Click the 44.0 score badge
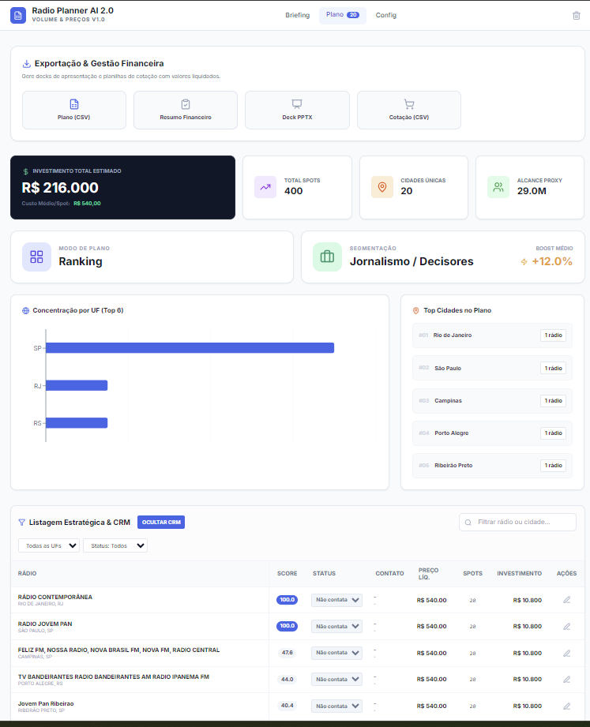This screenshot has height=727, width=590. point(287,680)
